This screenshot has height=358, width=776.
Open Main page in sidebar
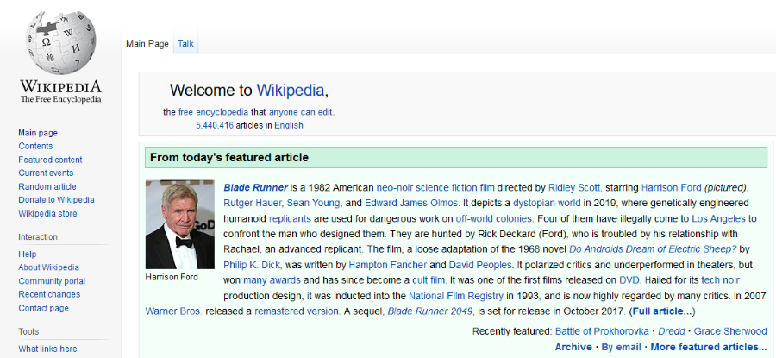coord(38,133)
